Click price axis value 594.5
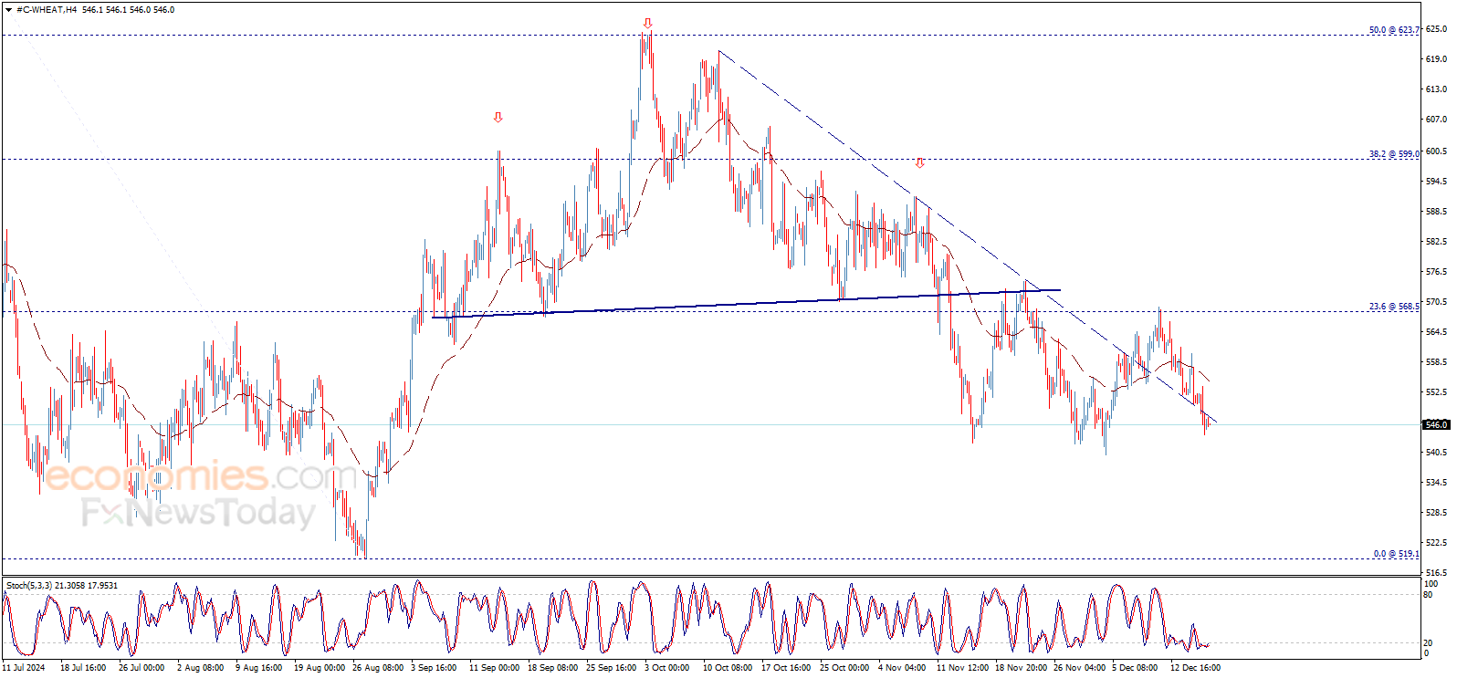1457x678 pixels. 1436,182
